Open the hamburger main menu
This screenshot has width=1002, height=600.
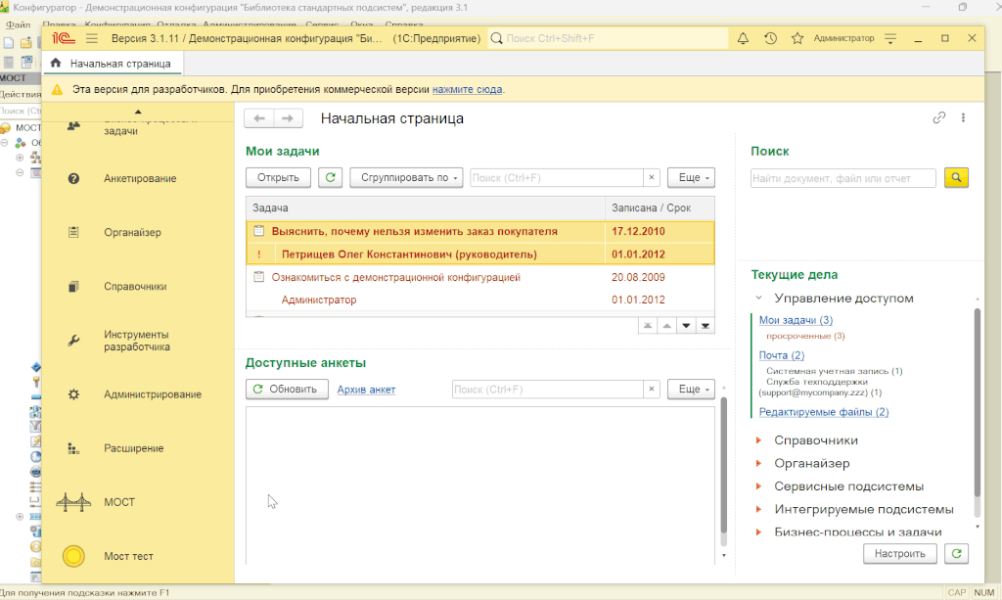coord(92,38)
